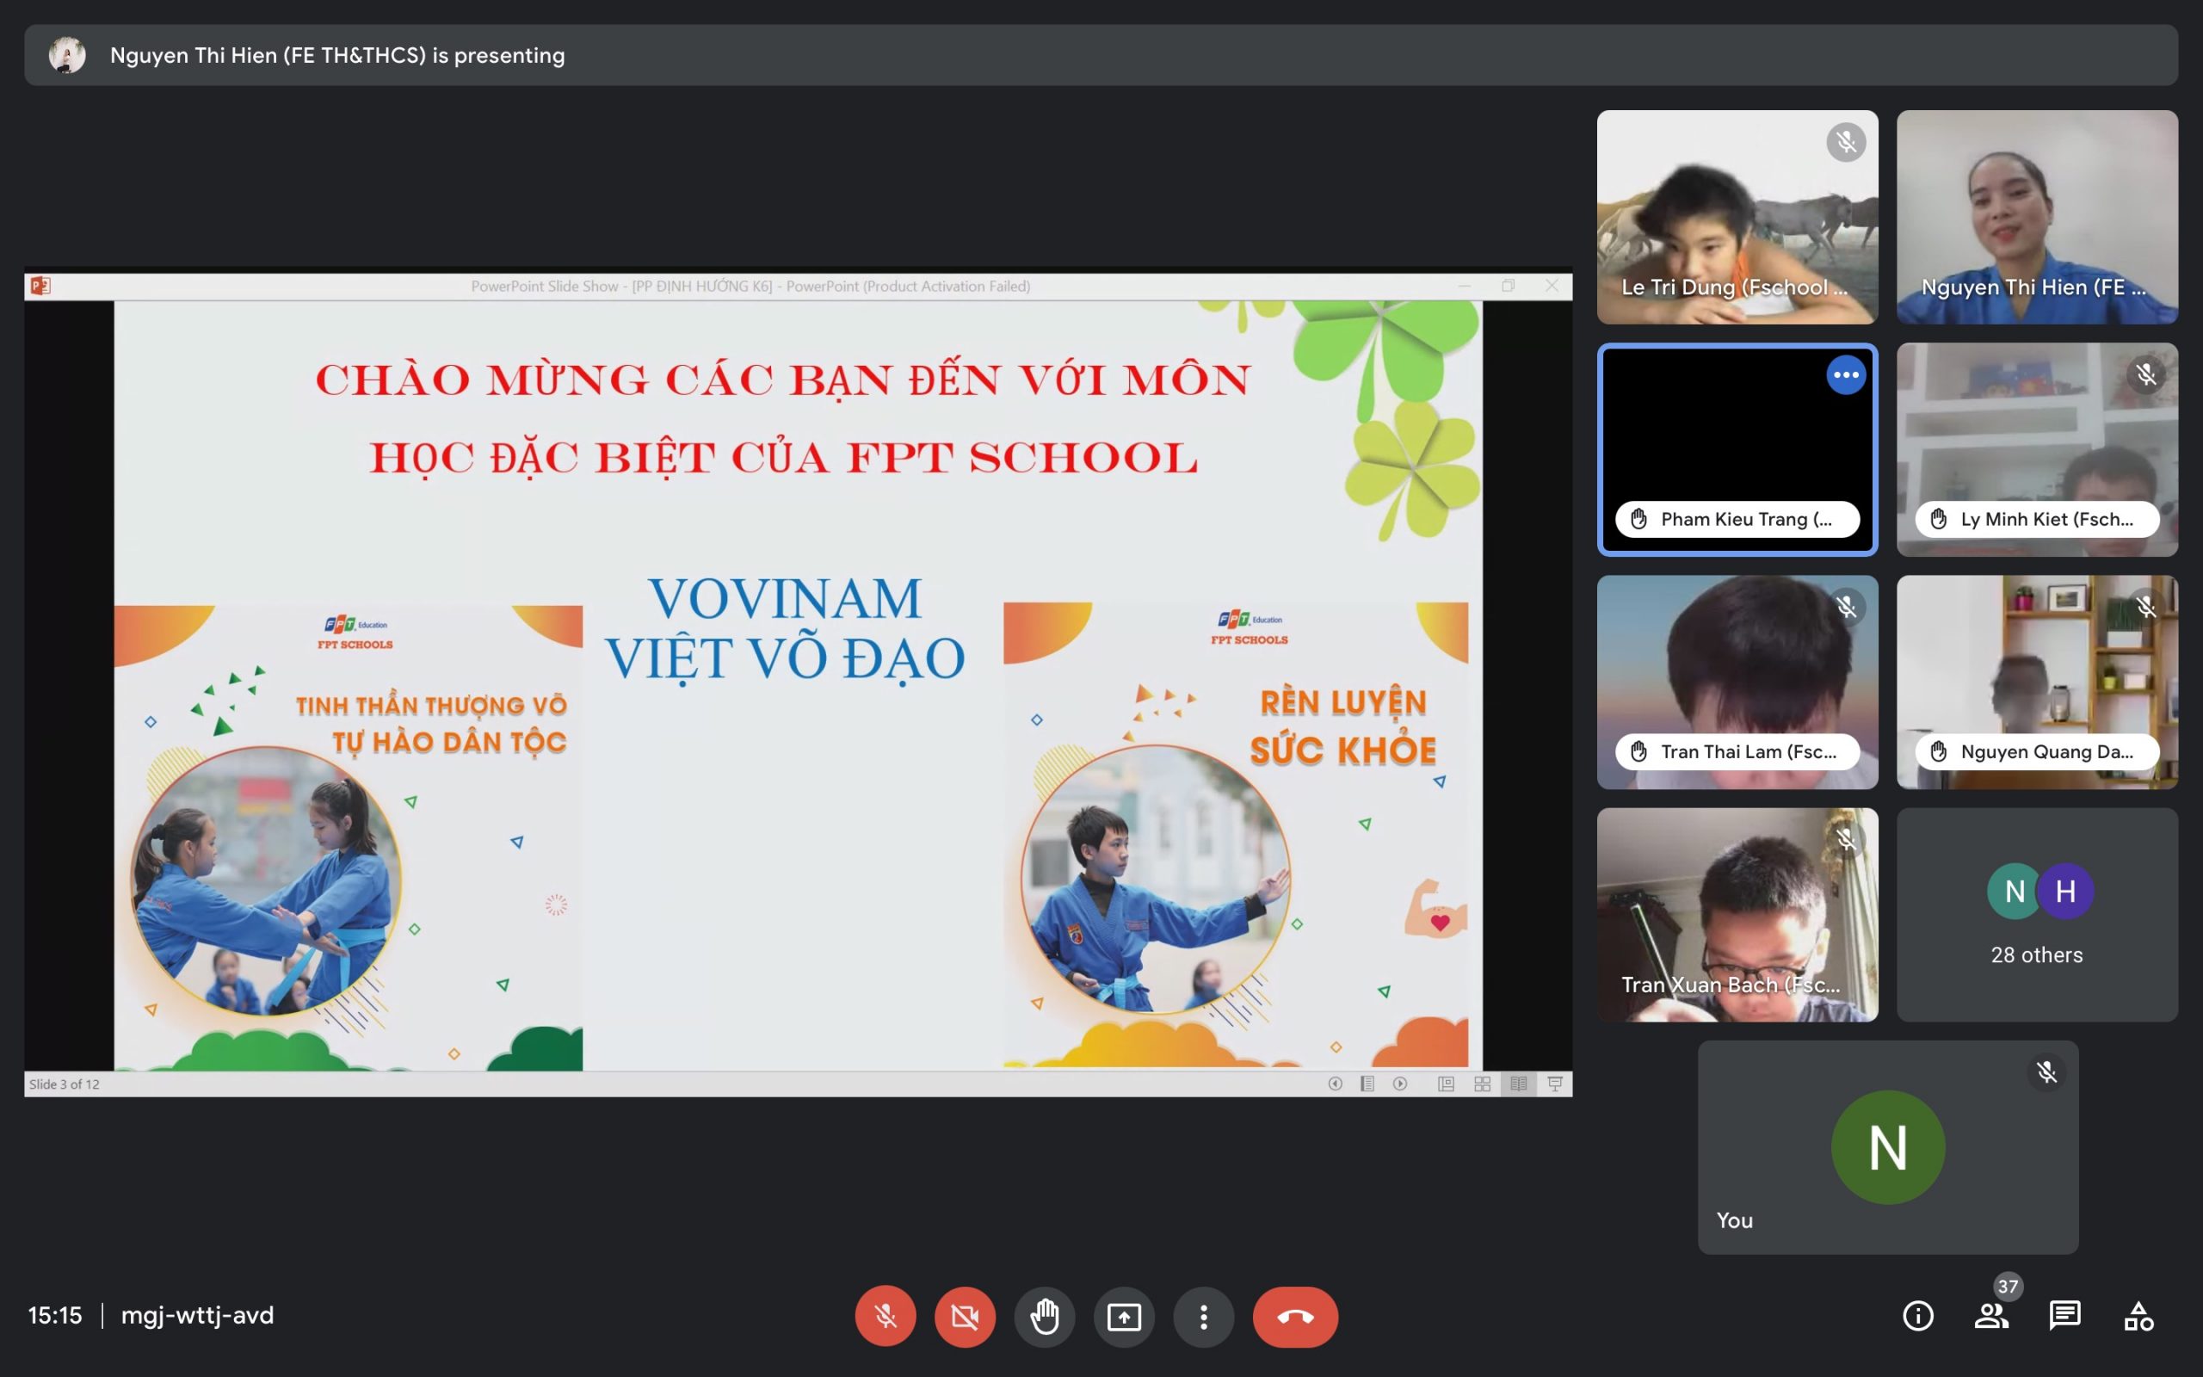This screenshot has height=1377, width=2203.
Task: Click next slide arrow in PowerPoint status bar
Action: (1400, 1084)
